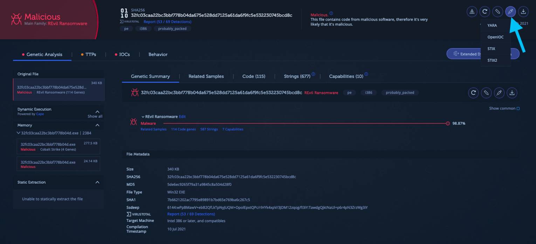Click the top header pencil edit icon
536x244 pixels.
tap(497, 12)
